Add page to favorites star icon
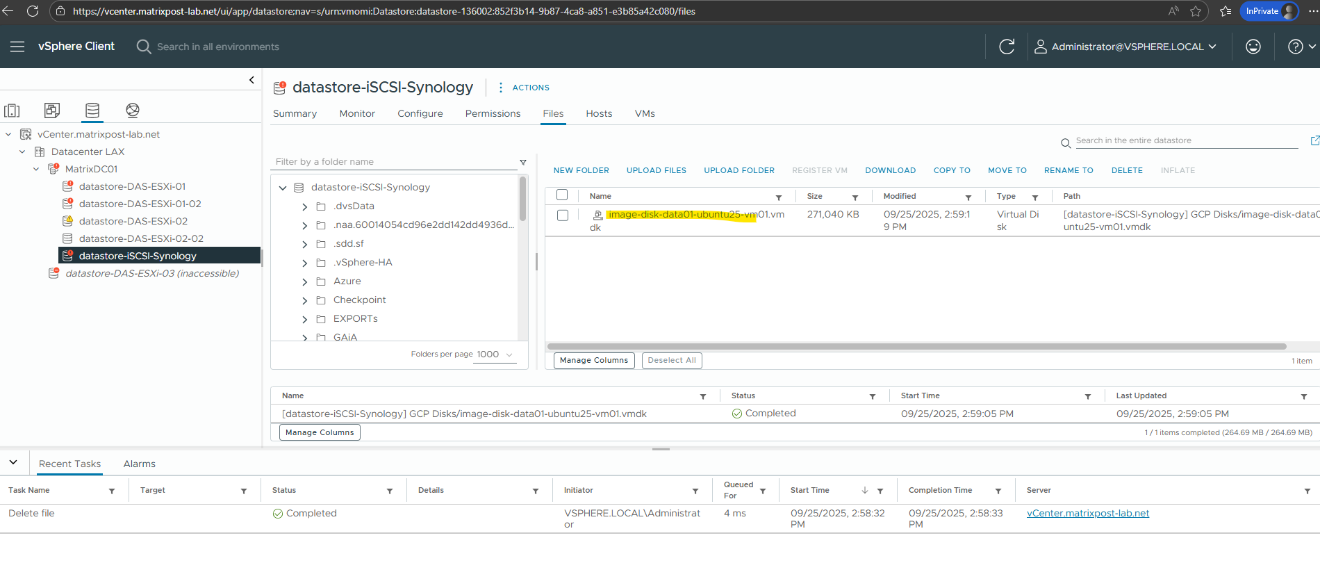The height and width of the screenshot is (563, 1320). pos(1196,11)
